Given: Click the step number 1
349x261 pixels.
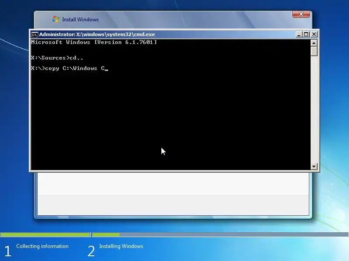Looking at the screenshot, I should (x=8, y=251).
